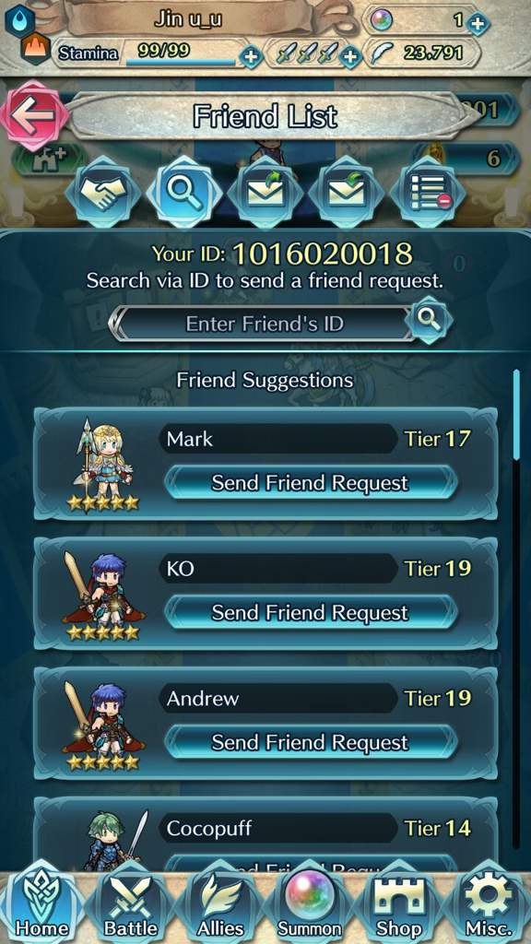Send friend request to KO
This screenshot has width=531, height=944.
click(310, 613)
